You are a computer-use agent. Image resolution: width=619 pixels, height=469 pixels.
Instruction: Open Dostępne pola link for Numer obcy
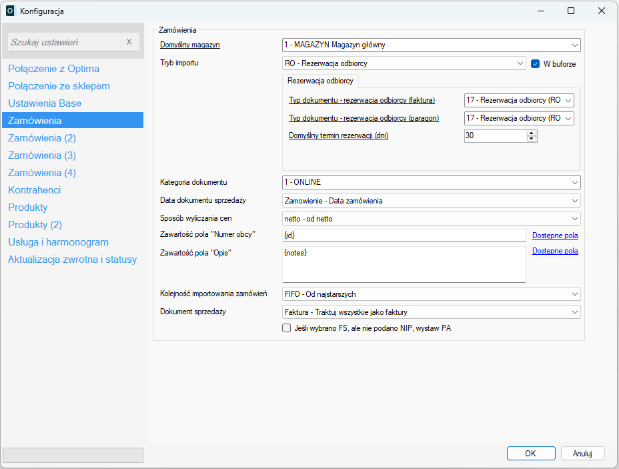(555, 236)
